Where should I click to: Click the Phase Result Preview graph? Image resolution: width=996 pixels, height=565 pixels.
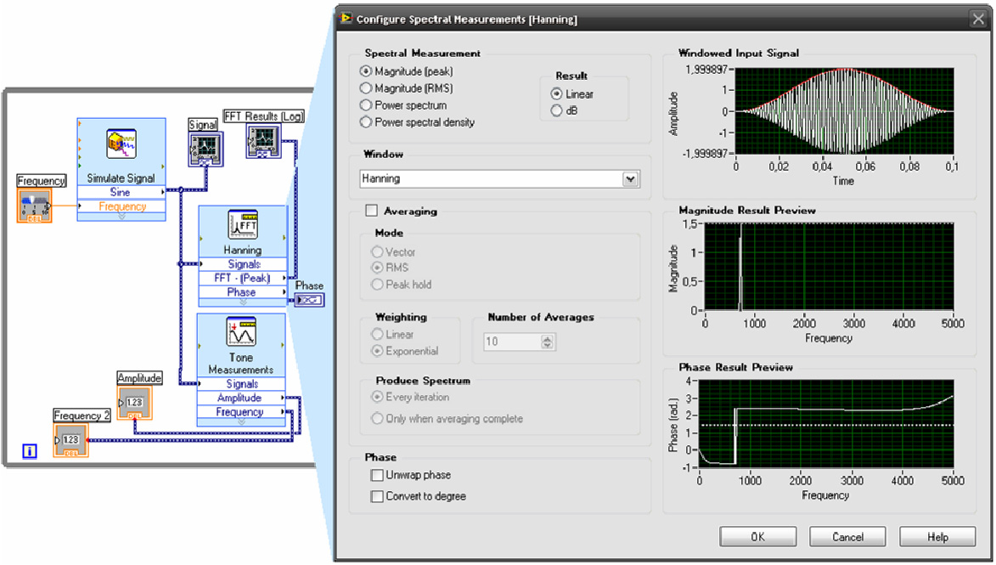click(826, 424)
